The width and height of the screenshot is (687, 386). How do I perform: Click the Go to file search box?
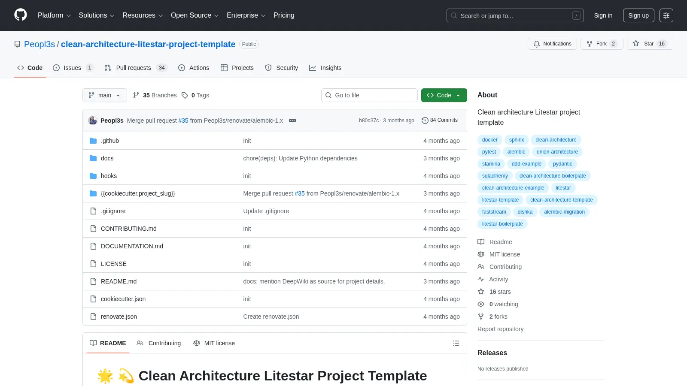[369, 95]
